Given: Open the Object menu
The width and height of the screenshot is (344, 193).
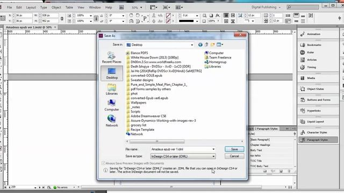Looking at the screenshot, I should pyautogui.click(x=56, y=7).
